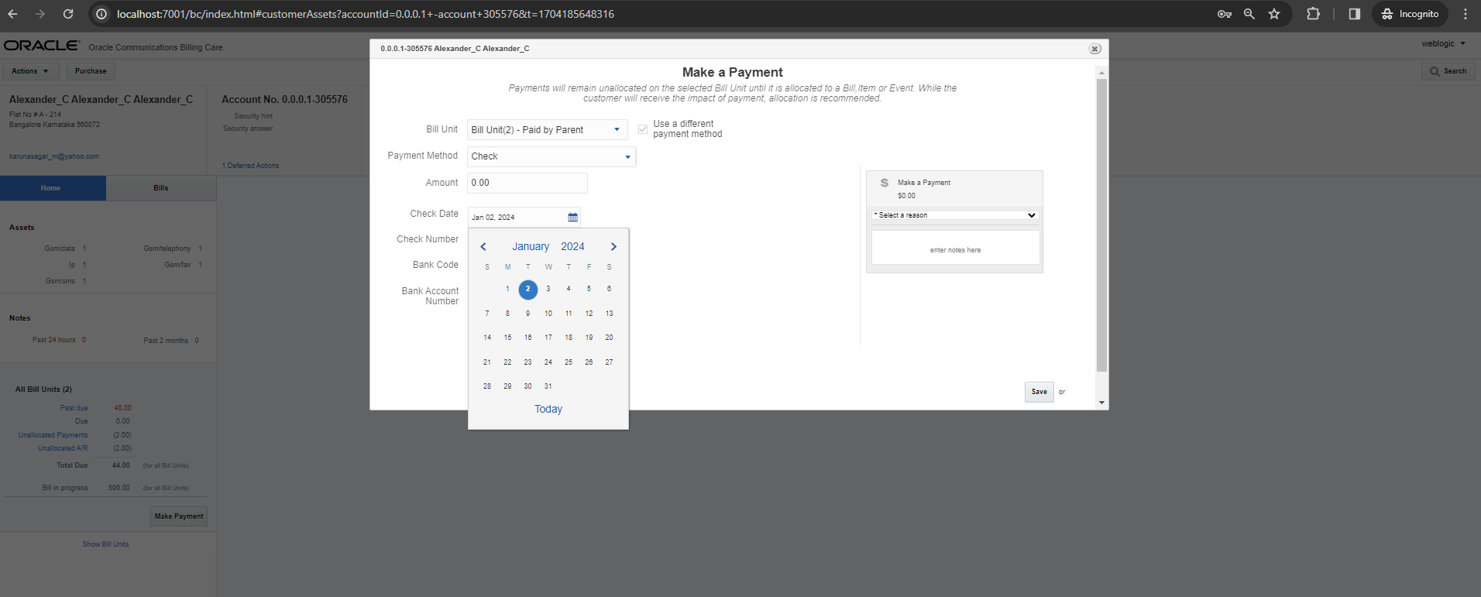Click the browser forward arrow
1481x597 pixels.
point(40,14)
